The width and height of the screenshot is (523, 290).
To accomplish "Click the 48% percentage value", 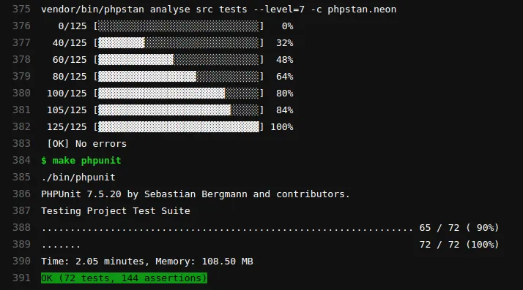I will tap(284, 59).
